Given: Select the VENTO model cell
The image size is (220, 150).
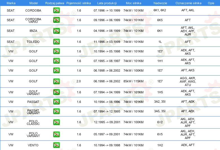Looking at the screenshot, I should point(33,145).
